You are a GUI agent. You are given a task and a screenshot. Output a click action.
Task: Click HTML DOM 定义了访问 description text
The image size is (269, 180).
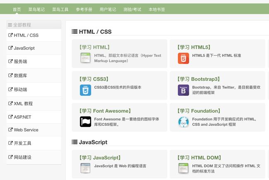point(226,168)
